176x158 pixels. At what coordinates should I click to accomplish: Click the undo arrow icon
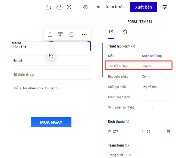pyautogui.click(x=49, y=7)
